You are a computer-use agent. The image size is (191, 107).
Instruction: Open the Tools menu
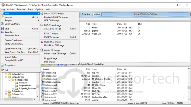(30, 9)
